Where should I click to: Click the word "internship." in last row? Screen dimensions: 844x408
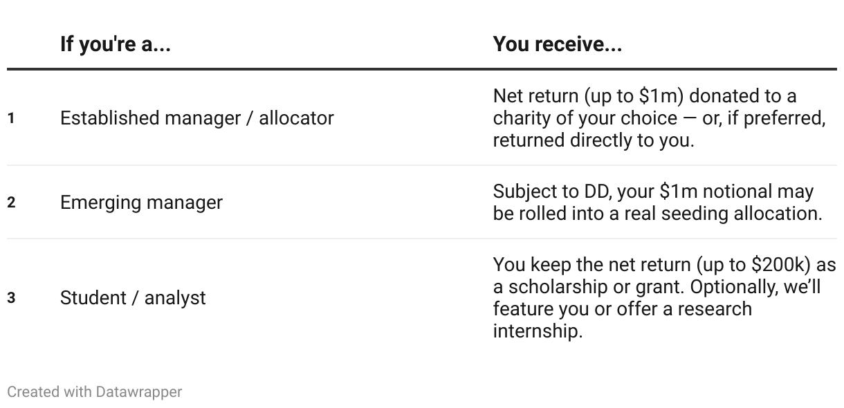[x=538, y=331]
